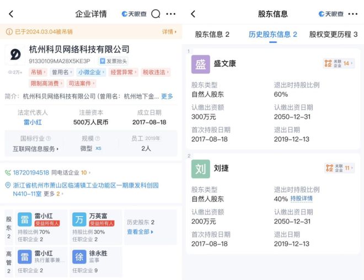Viewport: 364px width, 280px height.
Task: Tap the company logo of 杭州科贝网络科技
Action: (x=15, y=55)
